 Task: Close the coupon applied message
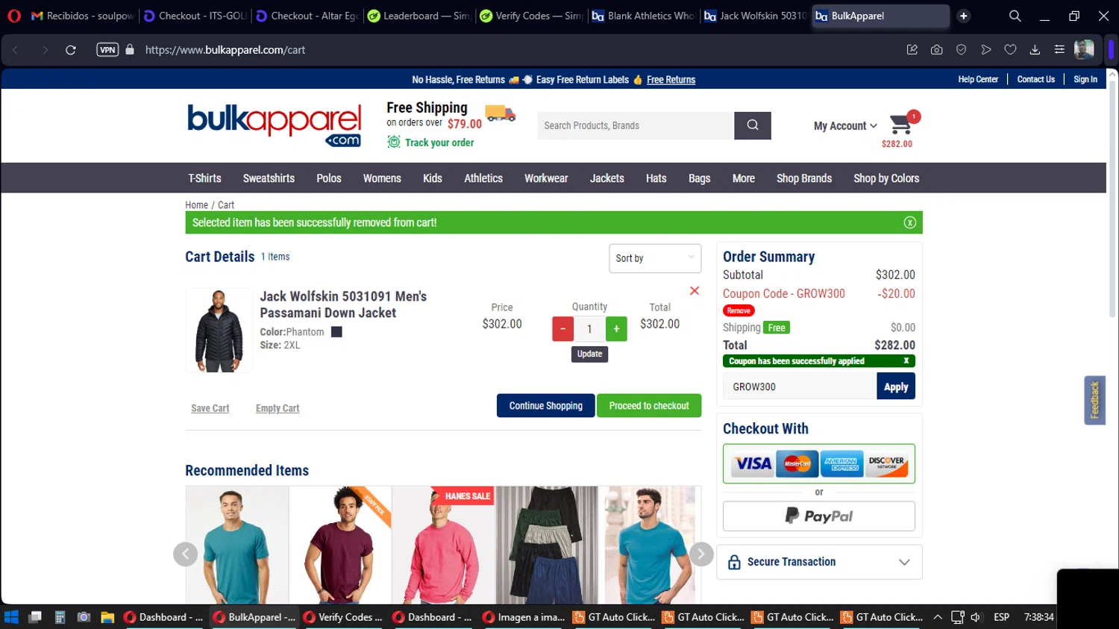coord(906,361)
